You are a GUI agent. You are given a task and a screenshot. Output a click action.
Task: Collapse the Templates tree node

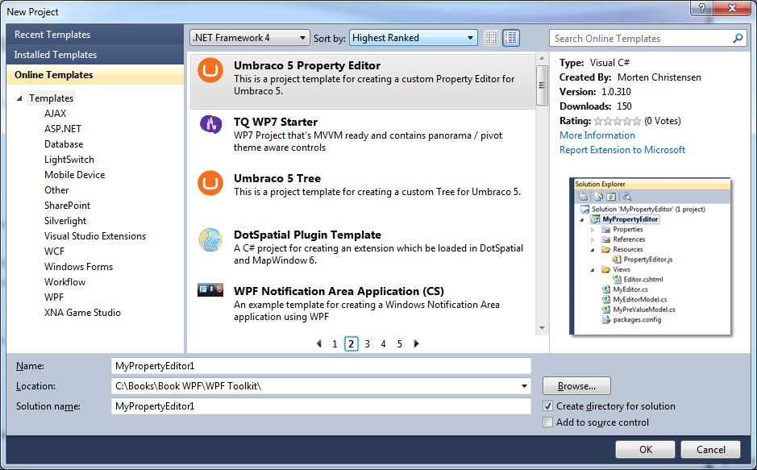(x=19, y=98)
